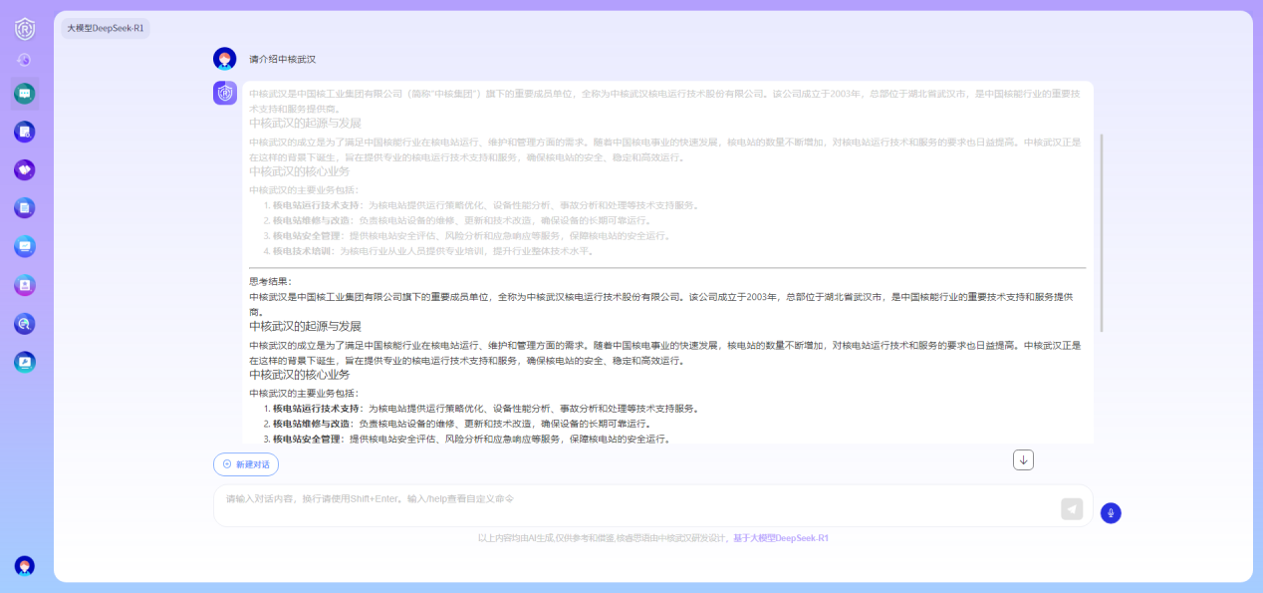Click the response area vertical scrollbar

pos(1101,232)
